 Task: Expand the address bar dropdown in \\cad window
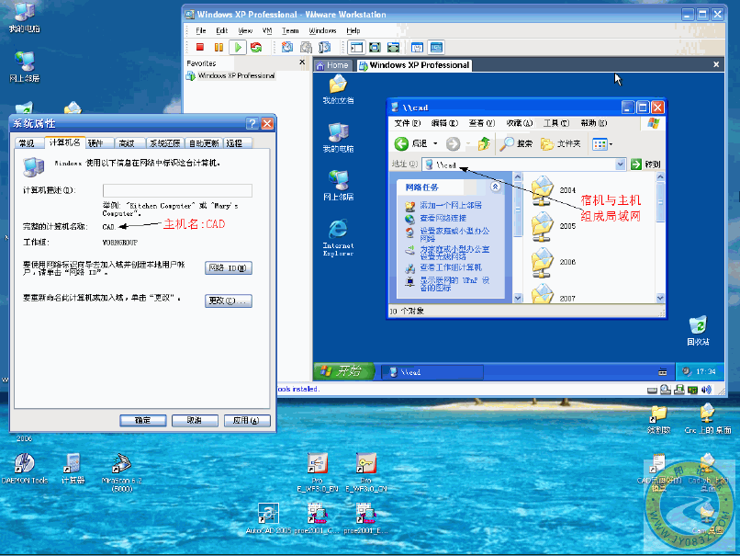pos(621,165)
